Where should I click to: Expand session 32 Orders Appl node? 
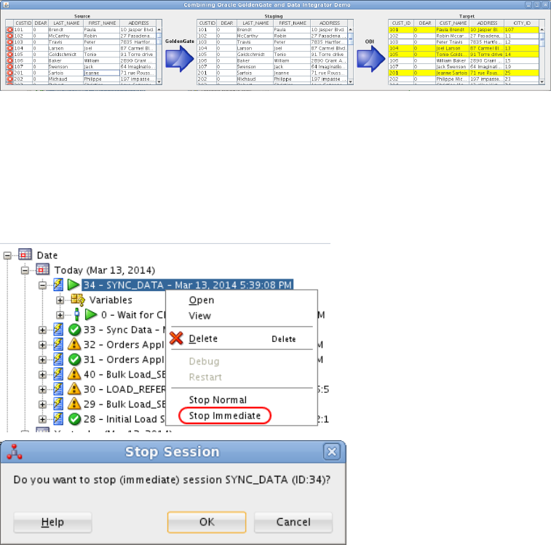click(42, 345)
